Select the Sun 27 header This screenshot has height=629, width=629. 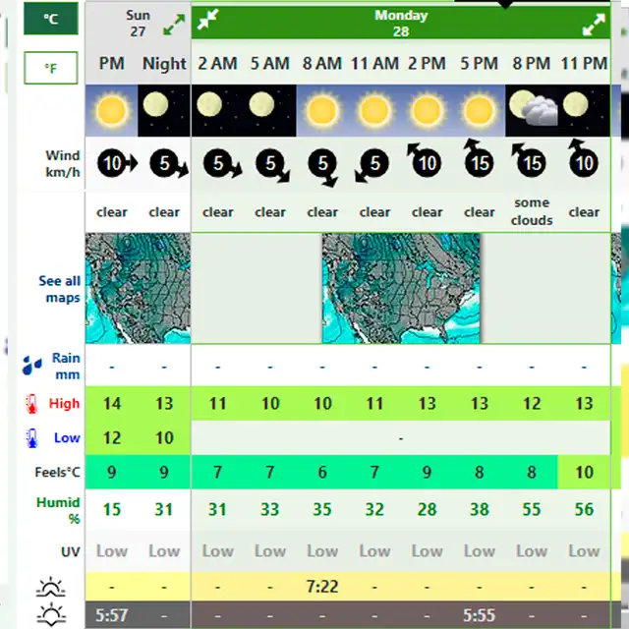pyautogui.click(x=138, y=23)
